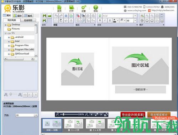Switch to the 版式 layout tab
The image size is (178, 135).
click(28, 16)
